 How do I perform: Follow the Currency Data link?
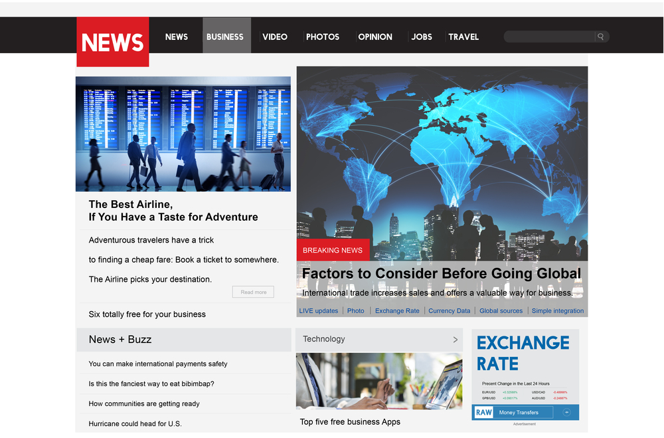click(x=449, y=311)
